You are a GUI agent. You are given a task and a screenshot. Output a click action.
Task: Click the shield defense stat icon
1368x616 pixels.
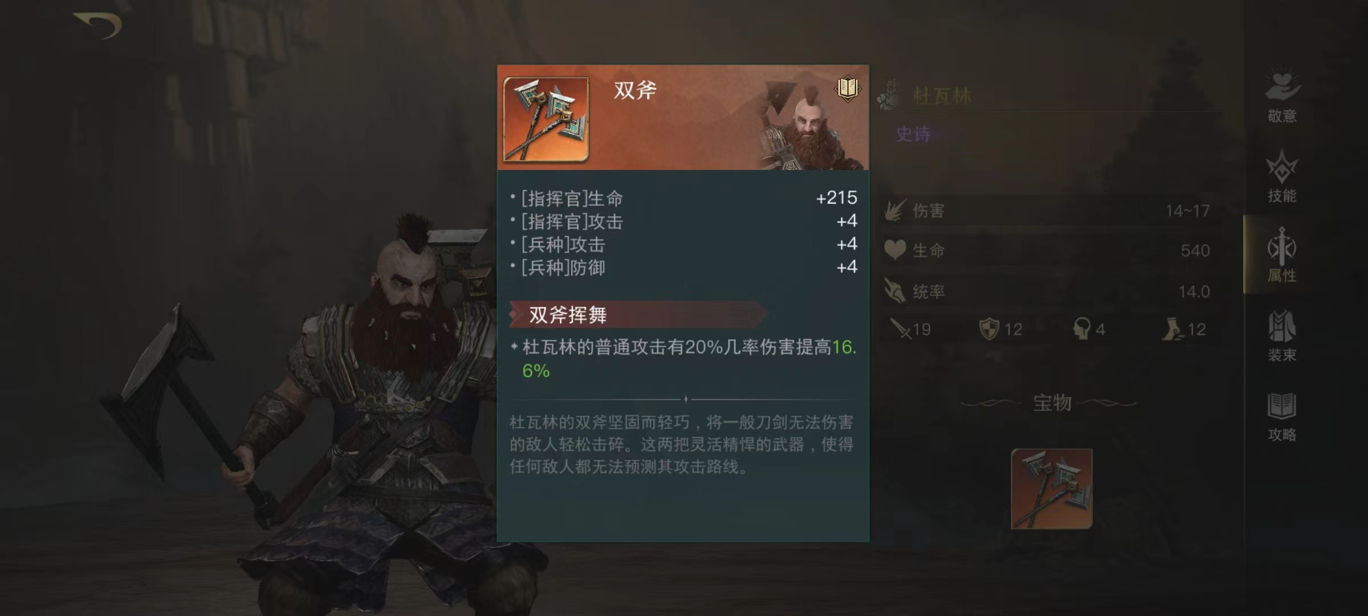(x=989, y=329)
